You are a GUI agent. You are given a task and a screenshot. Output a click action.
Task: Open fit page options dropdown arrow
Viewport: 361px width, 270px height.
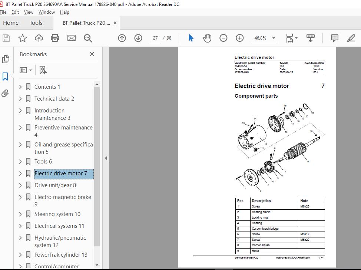point(297,38)
